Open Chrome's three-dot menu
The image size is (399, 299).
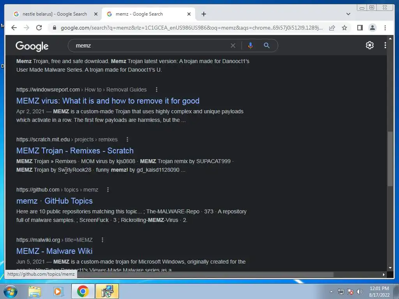(x=385, y=28)
